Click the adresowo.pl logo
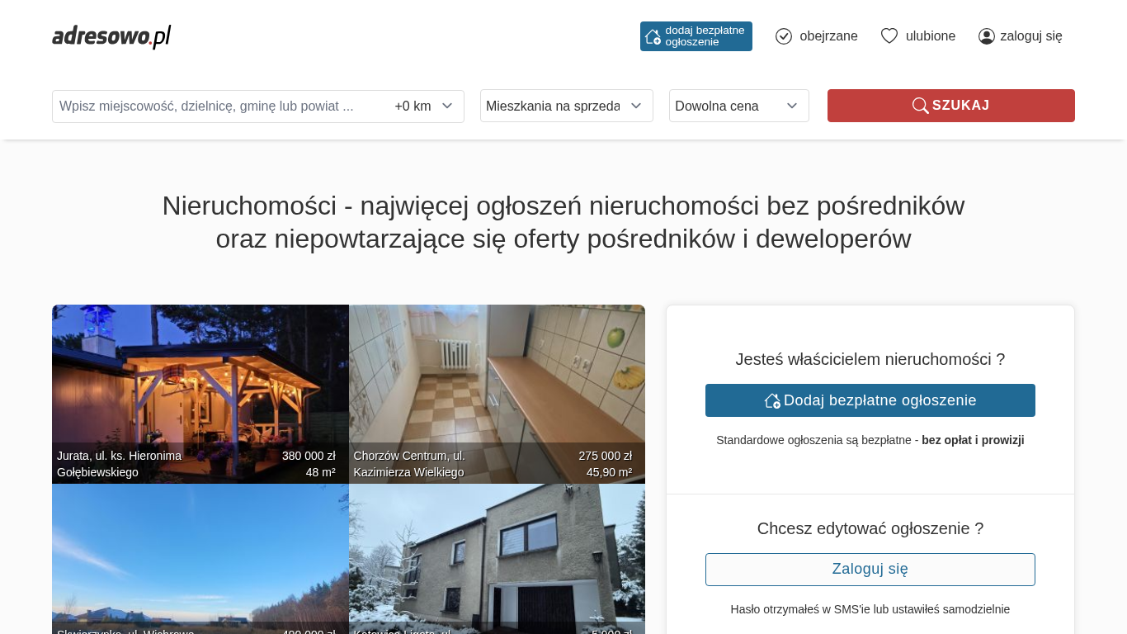This screenshot has height=634, width=1127. pos(111,36)
